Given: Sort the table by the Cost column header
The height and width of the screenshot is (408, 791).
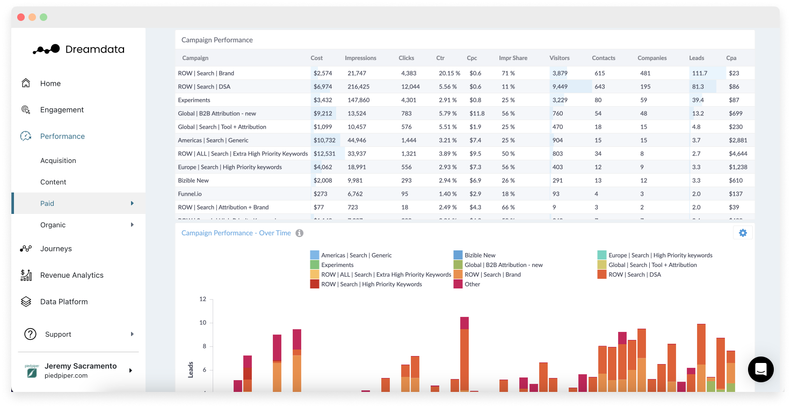Looking at the screenshot, I should pyautogui.click(x=316, y=58).
